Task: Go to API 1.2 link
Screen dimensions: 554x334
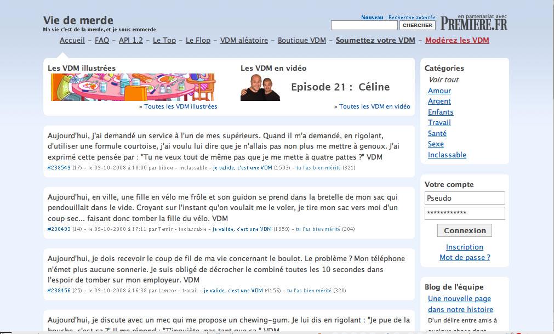Action: click(x=131, y=40)
